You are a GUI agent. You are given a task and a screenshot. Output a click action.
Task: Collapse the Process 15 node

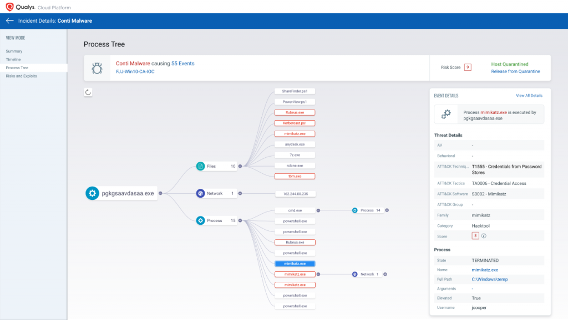pyautogui.click(x=240, y=220)
